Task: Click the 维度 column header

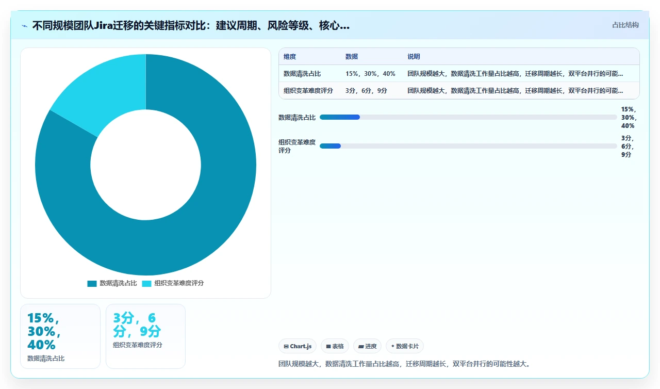Action: 290,57
